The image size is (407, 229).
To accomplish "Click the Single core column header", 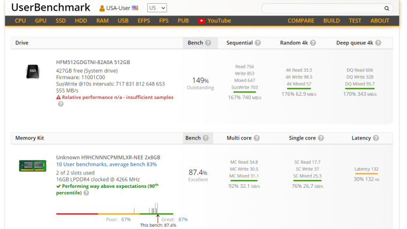I will coord(302,138).
